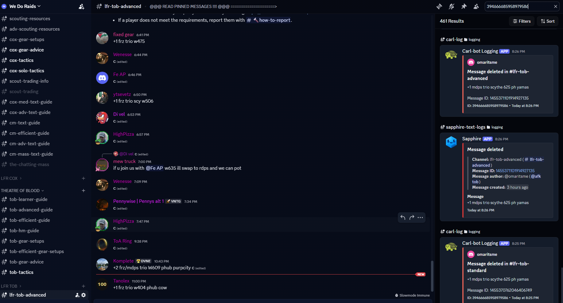Open the pinned messages panel
This screenshot has width=563, height=303.
[464, 6]
